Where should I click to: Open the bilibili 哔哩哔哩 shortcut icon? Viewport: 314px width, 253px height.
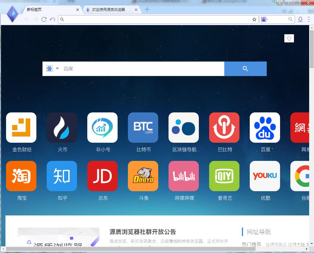(184, 176)
